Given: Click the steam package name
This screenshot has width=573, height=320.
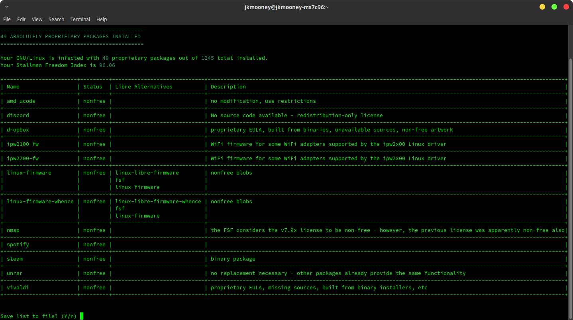Looking at the screenshot, I should [15, 259].
